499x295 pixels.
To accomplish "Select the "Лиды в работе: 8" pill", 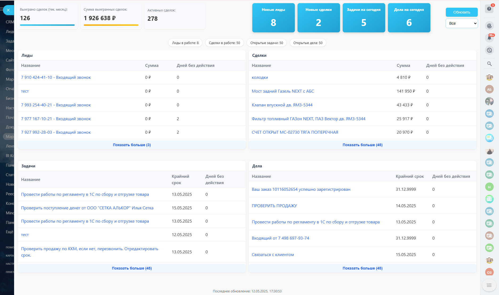I will tap(185, 43).
